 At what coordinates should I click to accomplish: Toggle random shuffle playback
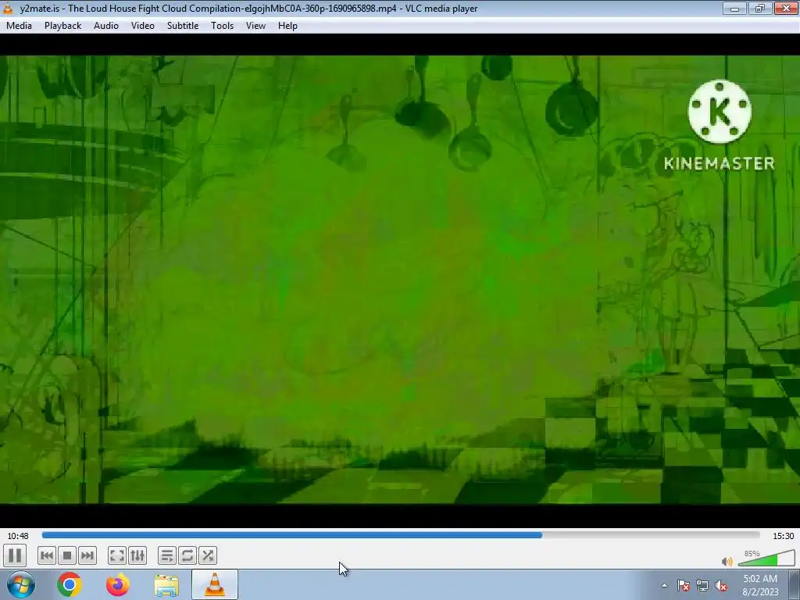(208, 555)
